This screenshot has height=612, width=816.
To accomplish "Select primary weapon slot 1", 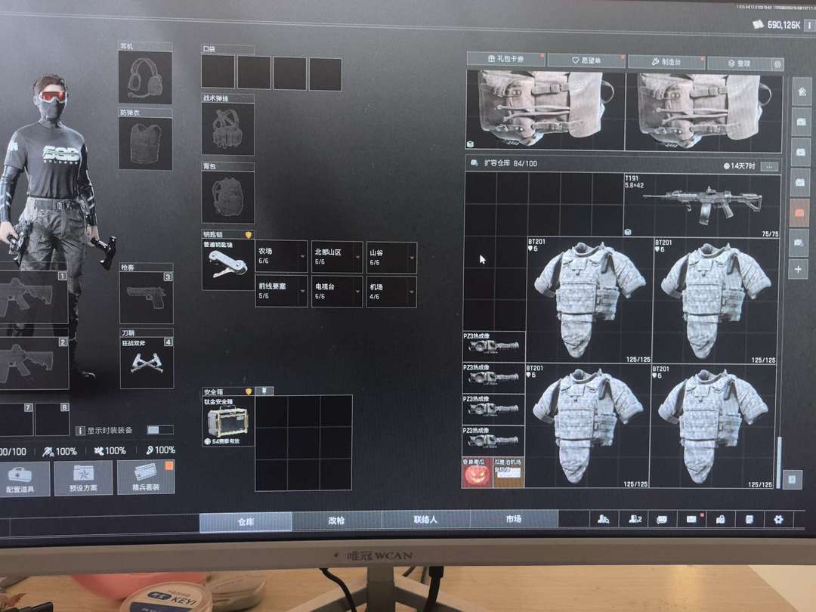I will pyautogui.click(x=32, y=297).
